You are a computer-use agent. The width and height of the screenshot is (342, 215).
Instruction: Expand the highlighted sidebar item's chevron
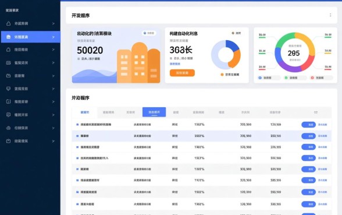click(54, 37)
